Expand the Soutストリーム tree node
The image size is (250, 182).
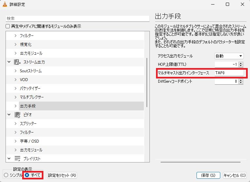click(15, 71)
